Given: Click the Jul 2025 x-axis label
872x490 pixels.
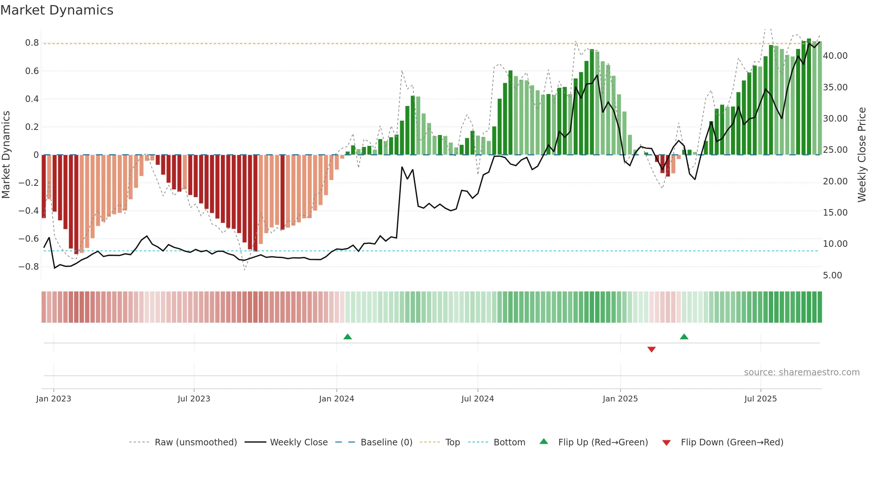Looking at the screenshot, I should pyautogui.click(x=761, y=399).
